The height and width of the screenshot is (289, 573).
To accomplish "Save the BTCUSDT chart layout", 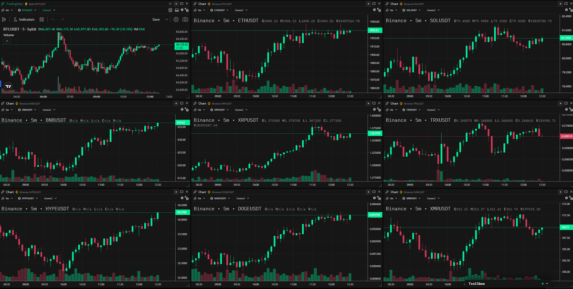I will [x=156, y=20].
